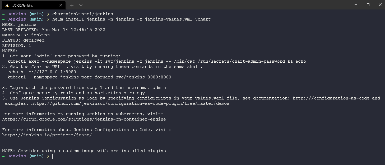This screenshot has width=385, height=165.
Task: Close the terminal window
Action: coord(380,5)
